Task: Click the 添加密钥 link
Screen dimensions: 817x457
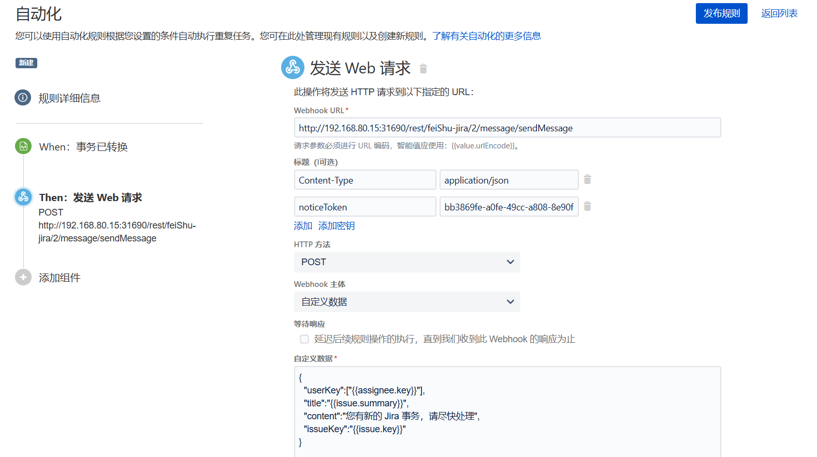Action: [337, 226]
